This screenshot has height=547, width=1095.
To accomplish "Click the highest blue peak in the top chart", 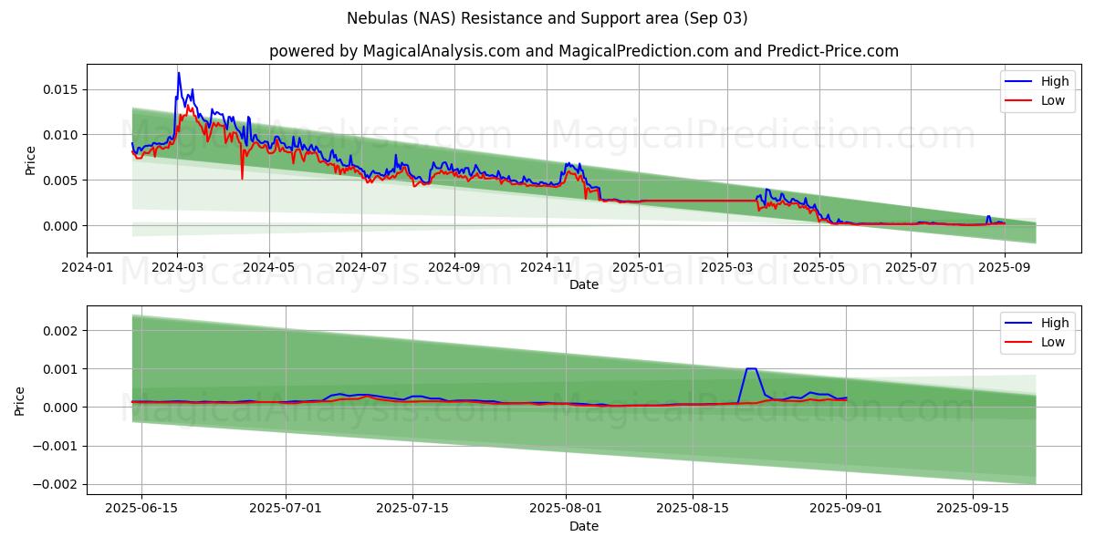I will click(x=179, y=73).
